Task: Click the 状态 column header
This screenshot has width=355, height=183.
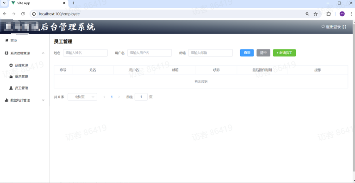Action: click(217, 70)
